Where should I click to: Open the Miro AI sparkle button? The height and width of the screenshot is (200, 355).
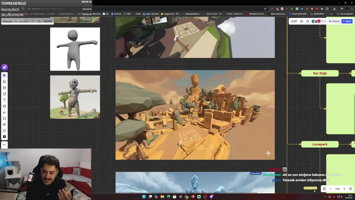point(4,67)
